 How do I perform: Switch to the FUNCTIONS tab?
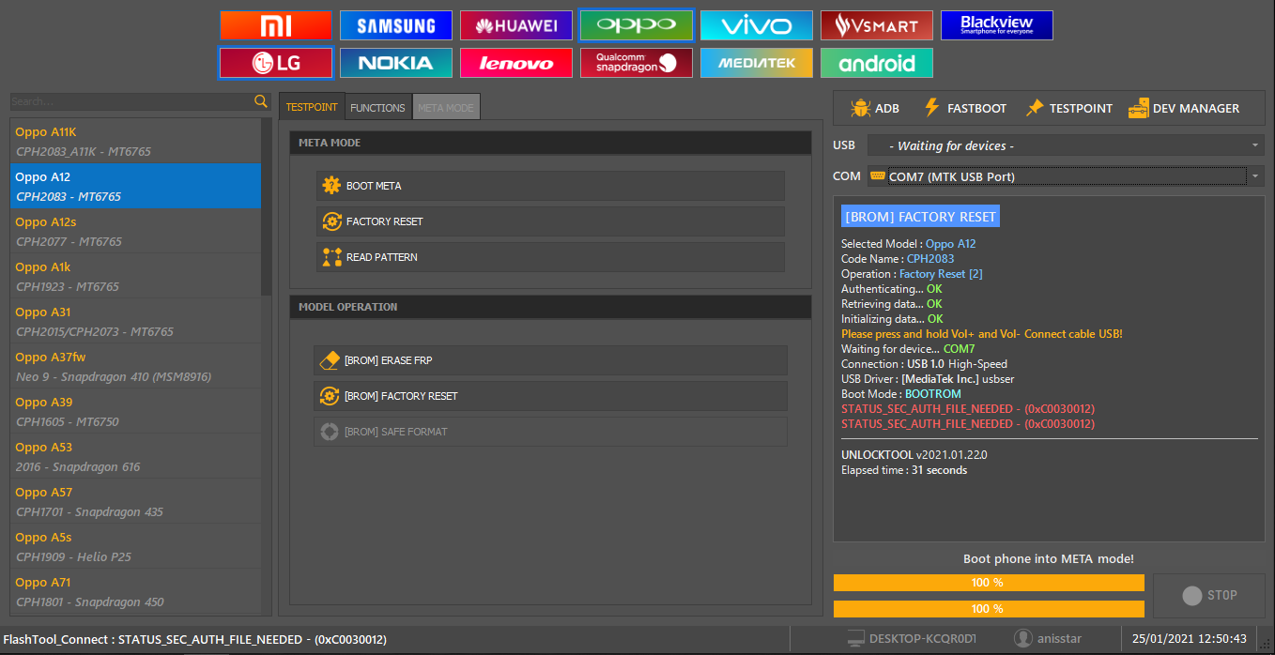pos(377,108)
